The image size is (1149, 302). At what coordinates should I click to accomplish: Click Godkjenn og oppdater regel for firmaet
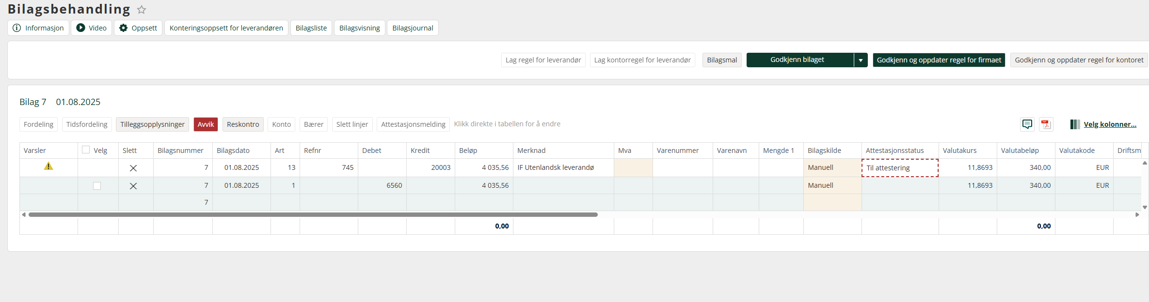pos(939,60)
